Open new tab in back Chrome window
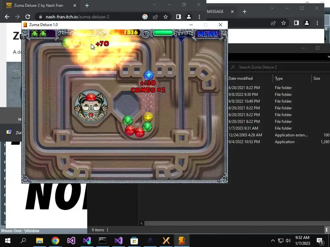The image size is (330, 247). pyautogui.click(x=245, y=12)
